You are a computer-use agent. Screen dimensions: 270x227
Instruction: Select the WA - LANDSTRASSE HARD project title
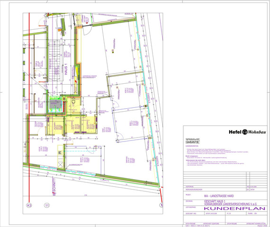click(219, 196)
